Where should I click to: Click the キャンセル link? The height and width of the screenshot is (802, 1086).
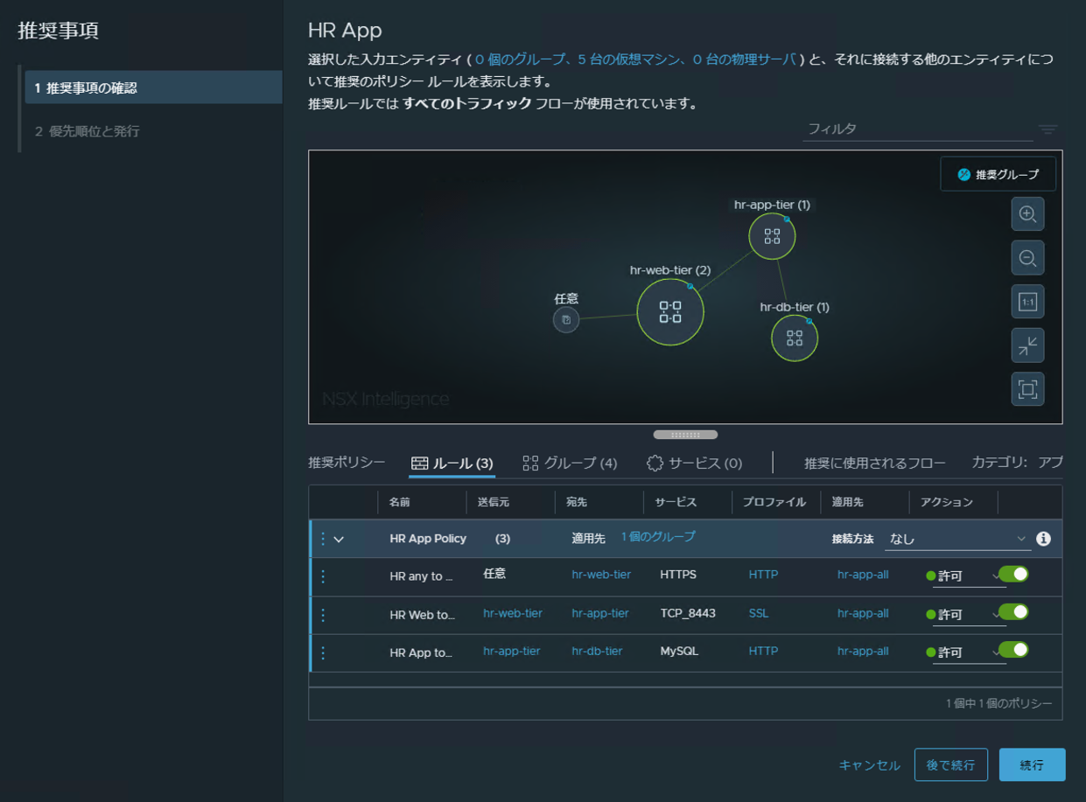(x=869, y=765)
